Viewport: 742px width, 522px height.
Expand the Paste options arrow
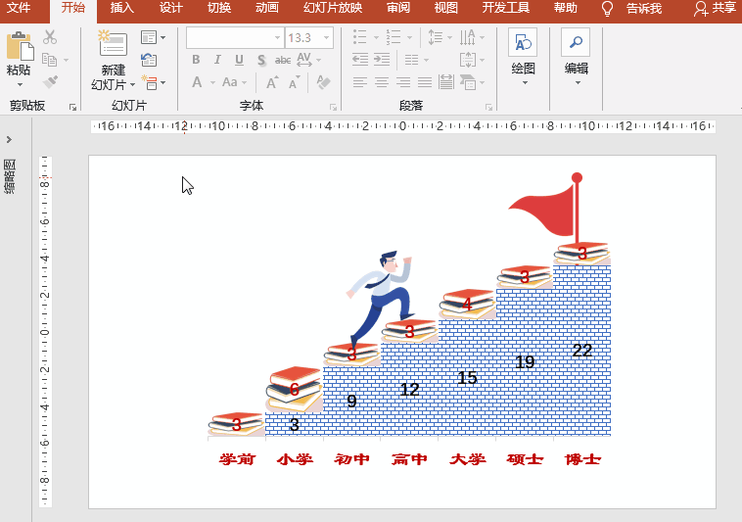(x=20, y=84)
